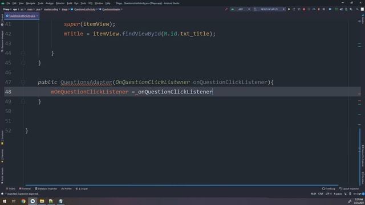The width and height of the screenshot is (365, 205).
Task: Click mOnQuestionClickListener on line 48
Action: (x=90, y=92)
